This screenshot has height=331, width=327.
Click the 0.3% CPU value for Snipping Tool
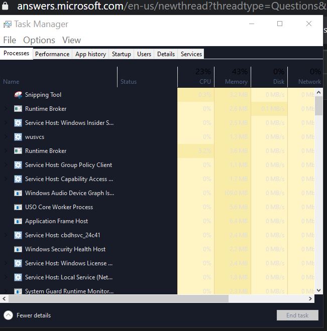click(x=204, y=95)
